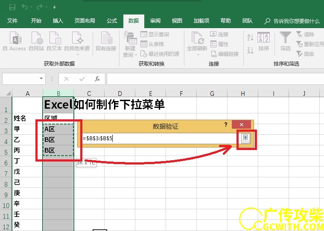Screen dimensions: 324x231
Task: Click the cell containing 丁
Action: coord(27,161)
